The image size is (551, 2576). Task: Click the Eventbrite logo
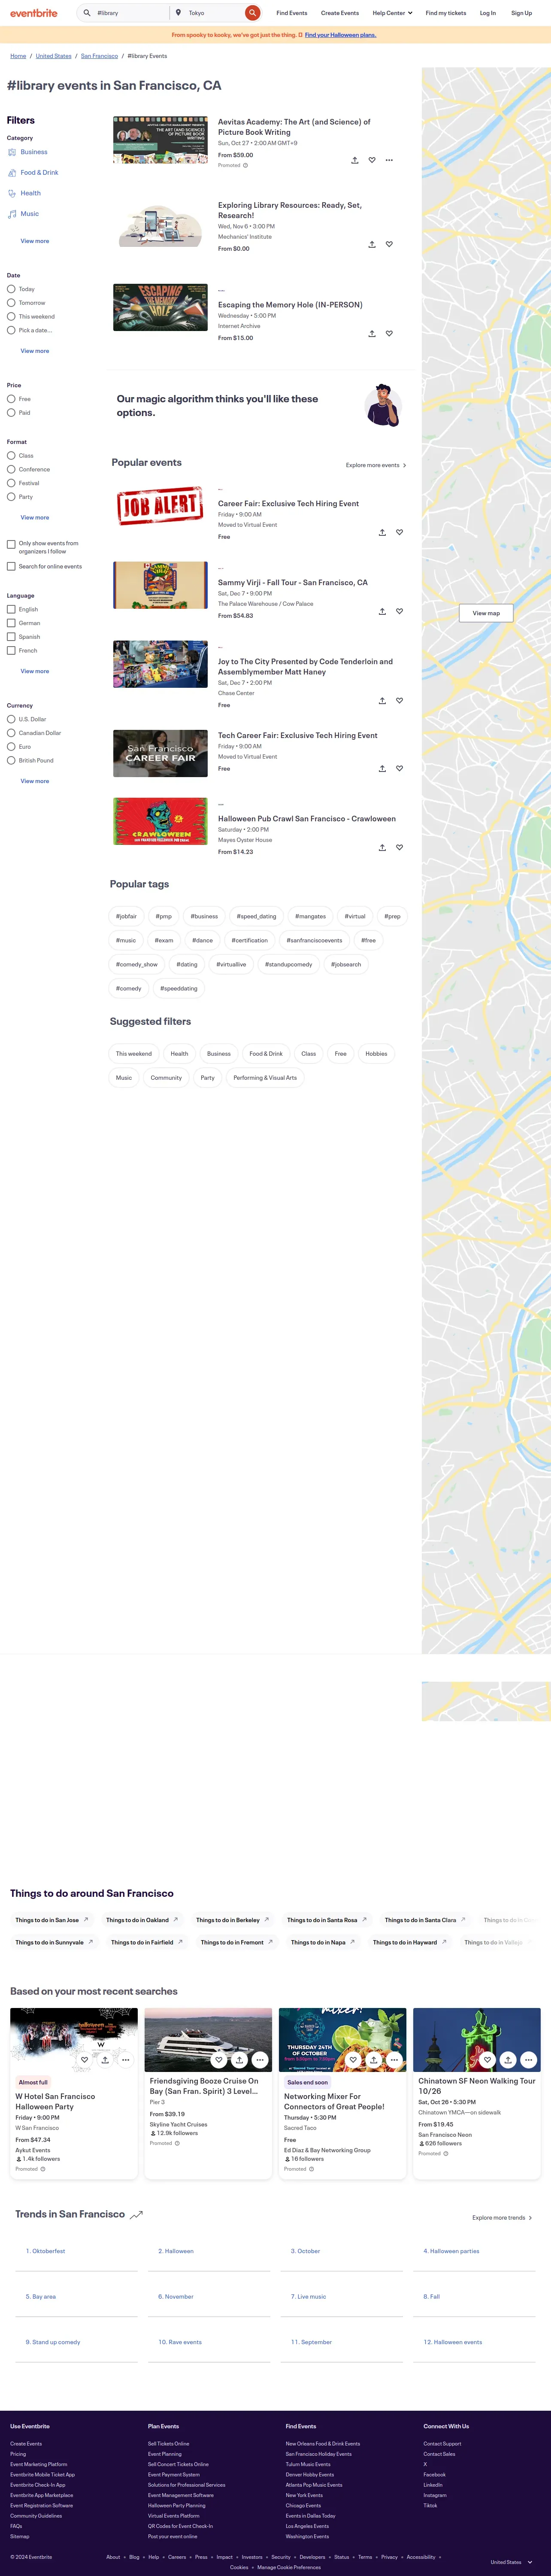(34, 13)
